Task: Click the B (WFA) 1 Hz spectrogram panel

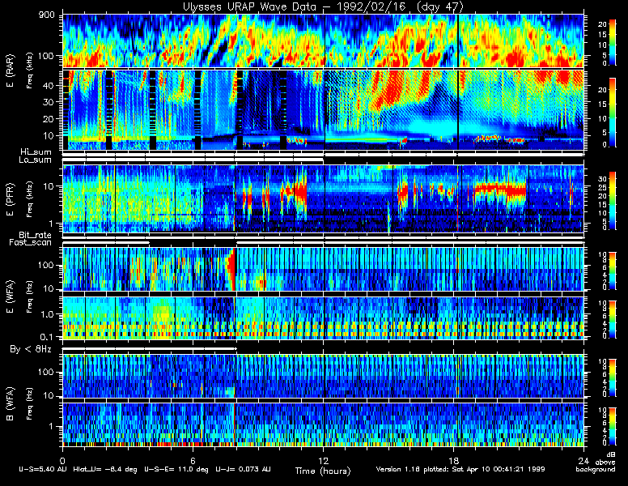Action: [x=323, y=424]
